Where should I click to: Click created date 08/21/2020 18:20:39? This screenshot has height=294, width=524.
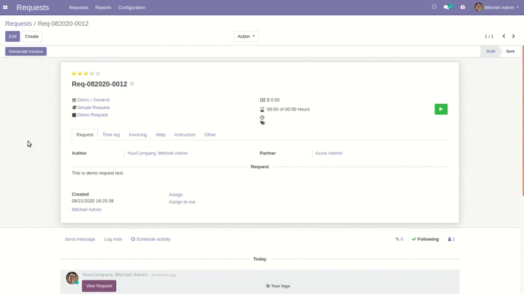click(93, 201)
